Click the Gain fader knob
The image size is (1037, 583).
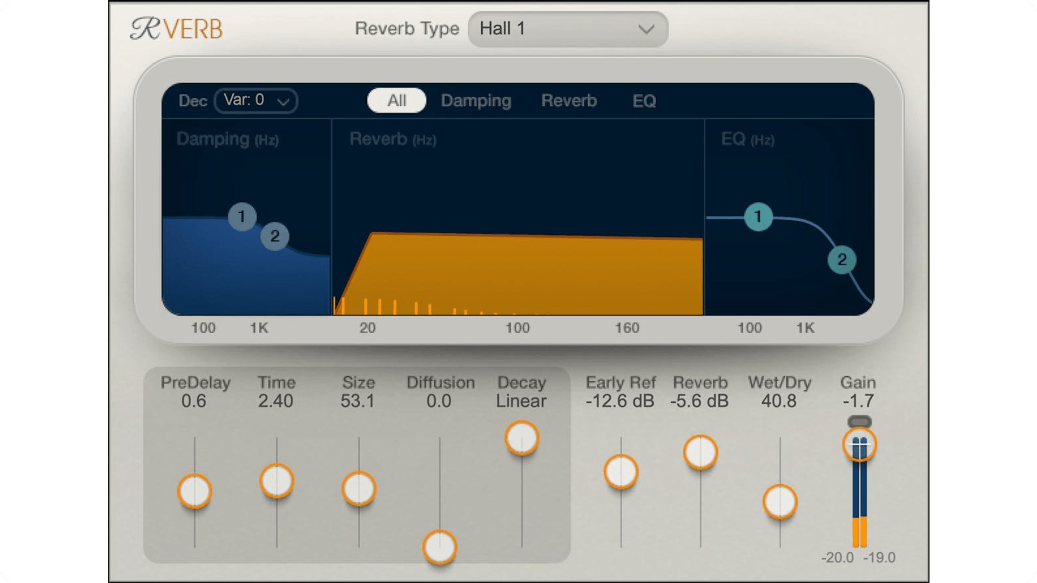859,445
